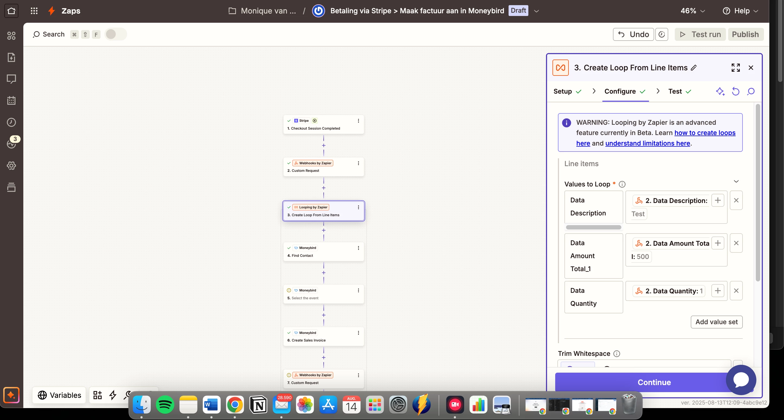Click the Variables button
Viewport: 784px width, 420px height.
tap(59, 395)
